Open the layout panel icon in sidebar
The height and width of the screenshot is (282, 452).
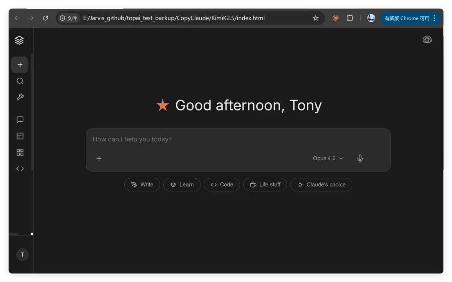pos(20,136)
